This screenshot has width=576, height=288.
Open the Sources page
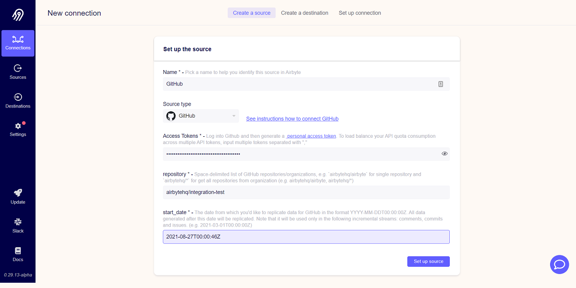tap(18, 72)
